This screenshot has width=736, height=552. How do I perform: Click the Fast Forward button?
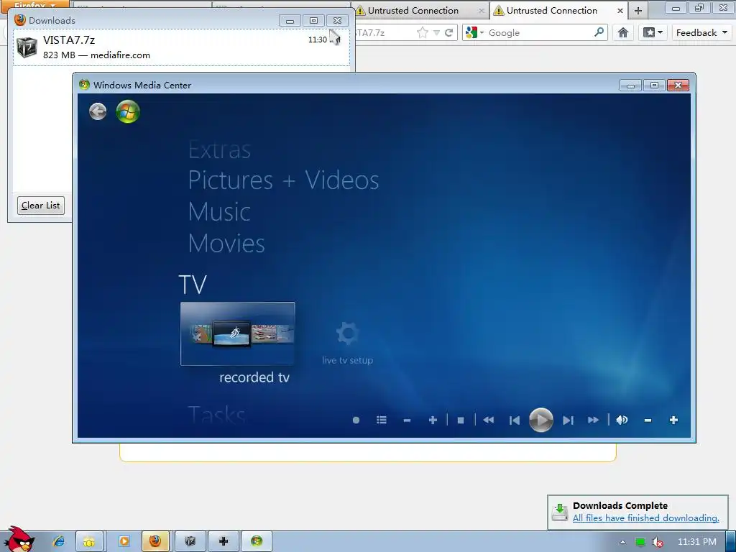pyautogui.click(x=593, y=420)
